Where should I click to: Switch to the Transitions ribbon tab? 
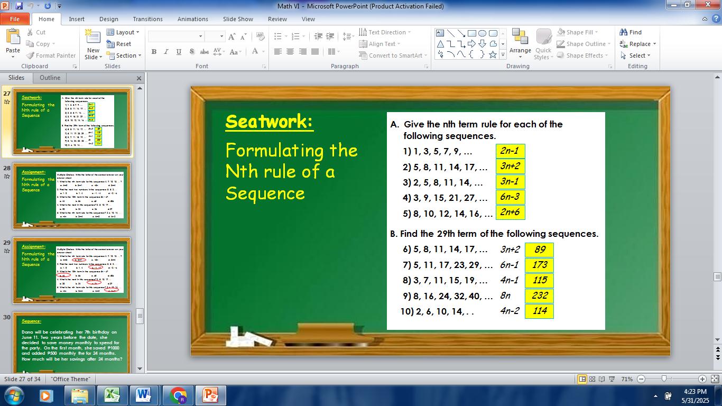[148, 19]
